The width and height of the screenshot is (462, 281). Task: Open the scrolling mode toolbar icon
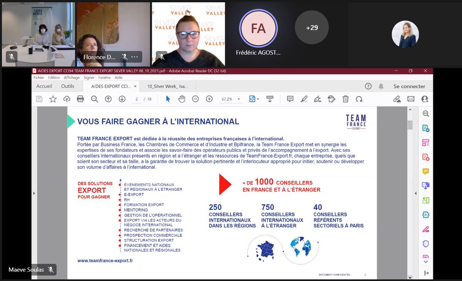click(x=270, y=99)
